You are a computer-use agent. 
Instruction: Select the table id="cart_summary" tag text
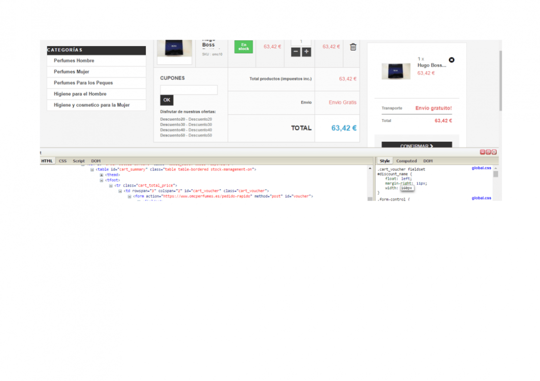[176, 170]
